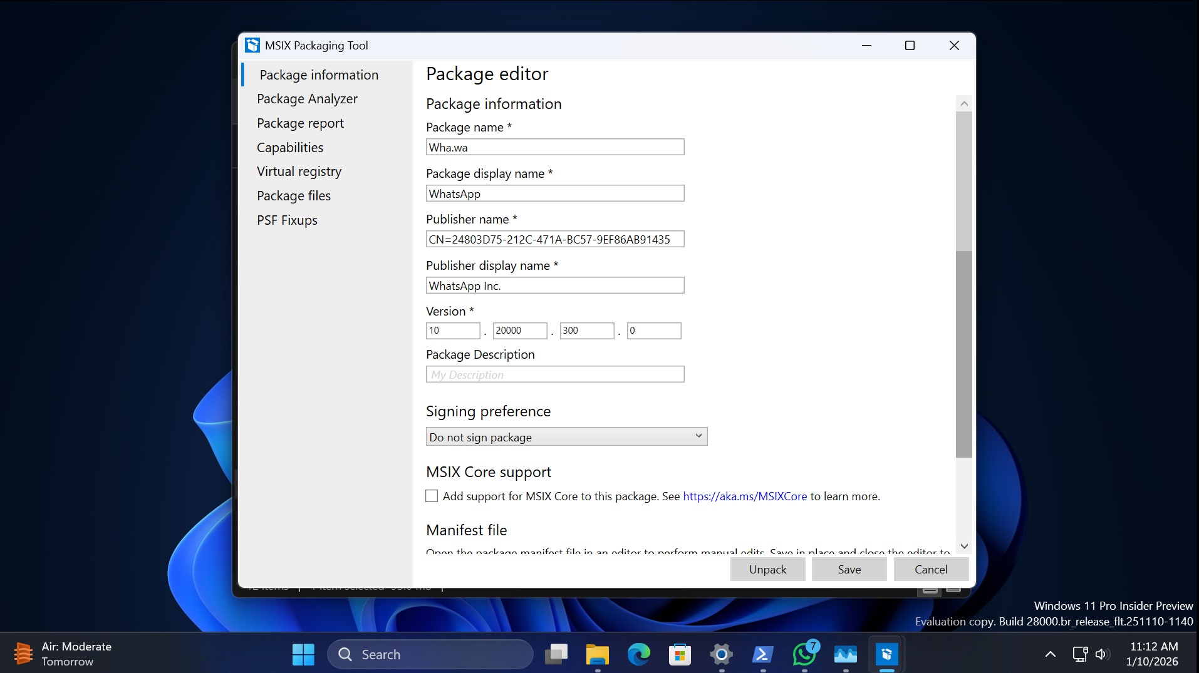
Task: Switch to Capabilities section
Action: pos(290,148)
